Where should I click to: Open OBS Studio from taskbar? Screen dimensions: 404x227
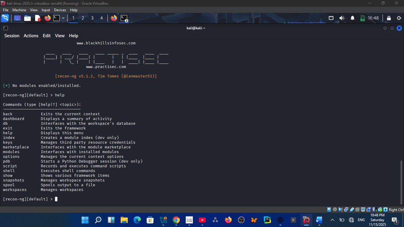click(x=241, y=220)
